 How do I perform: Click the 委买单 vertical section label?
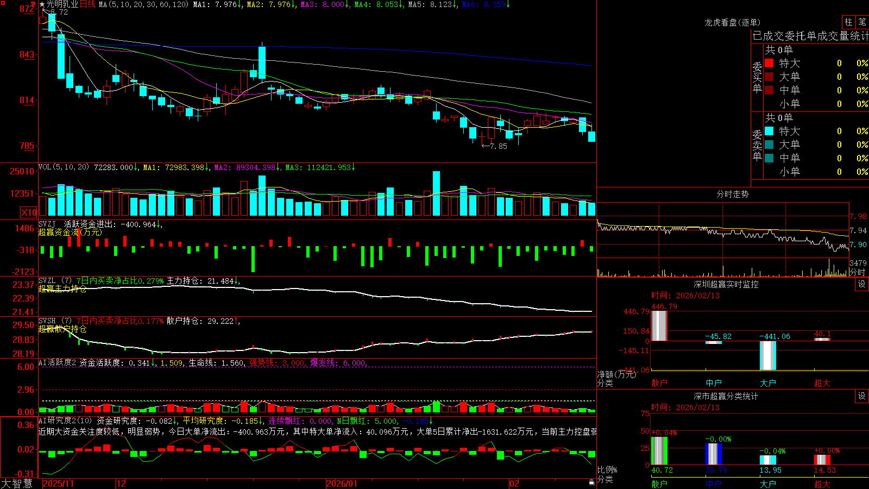[x=757, y=77]
